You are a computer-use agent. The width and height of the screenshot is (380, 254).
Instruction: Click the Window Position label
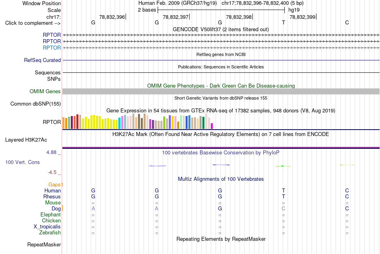click(42, 3)
